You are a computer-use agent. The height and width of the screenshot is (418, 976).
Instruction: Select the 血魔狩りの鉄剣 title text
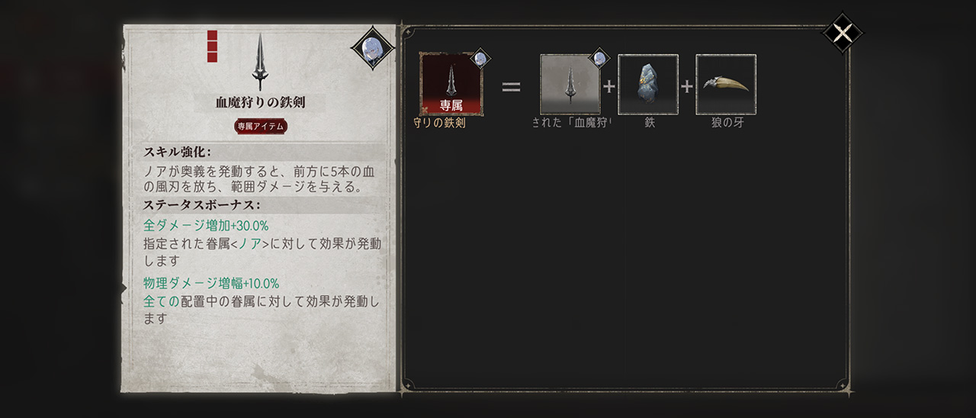(260, 103)
